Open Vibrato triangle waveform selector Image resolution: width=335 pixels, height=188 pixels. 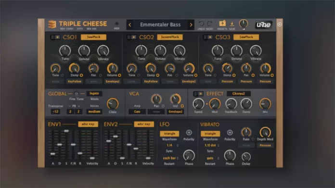(210, 134)
